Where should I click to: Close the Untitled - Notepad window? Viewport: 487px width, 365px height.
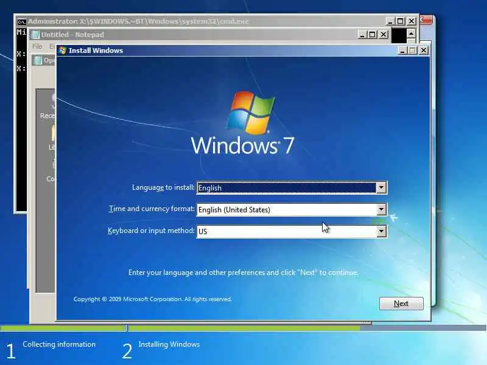pos(384,35)
